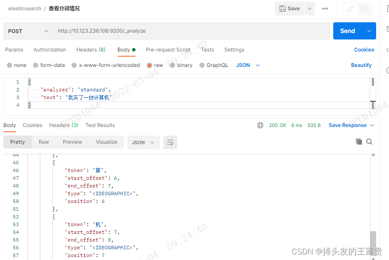The width and height of the screenshot is (389, 260).
Task: Click the "analyzer": "standard" line in editor
Action: tap(75, 90)
